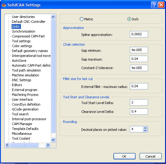The height and width of the screenshot is (164, 166).
Task: Open CoordSys definition settings
Action: pos(26,104)
